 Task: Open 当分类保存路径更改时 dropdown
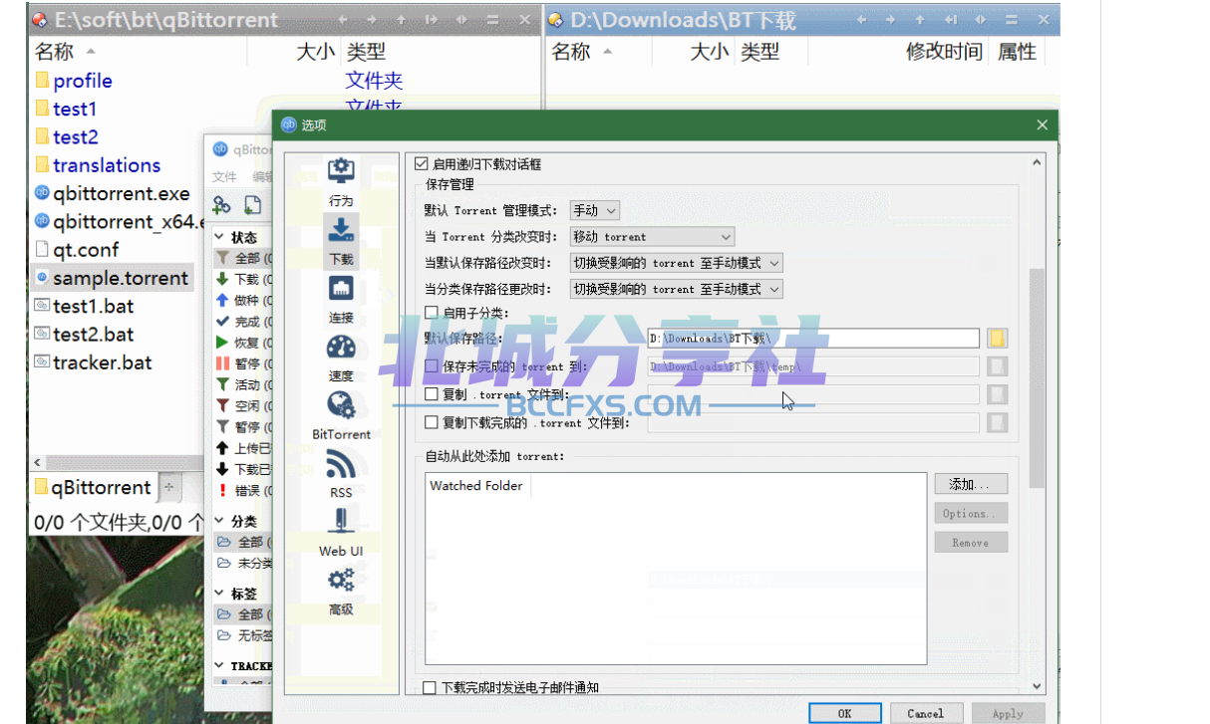click(x=676, y=289)
